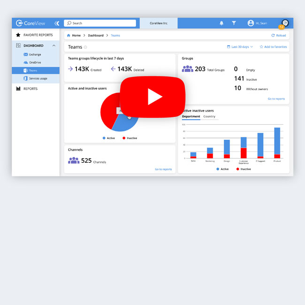The width and height of the screenshot is (305, 305).
Task: Open the filter funnel icon
Action: click(234, 23)
